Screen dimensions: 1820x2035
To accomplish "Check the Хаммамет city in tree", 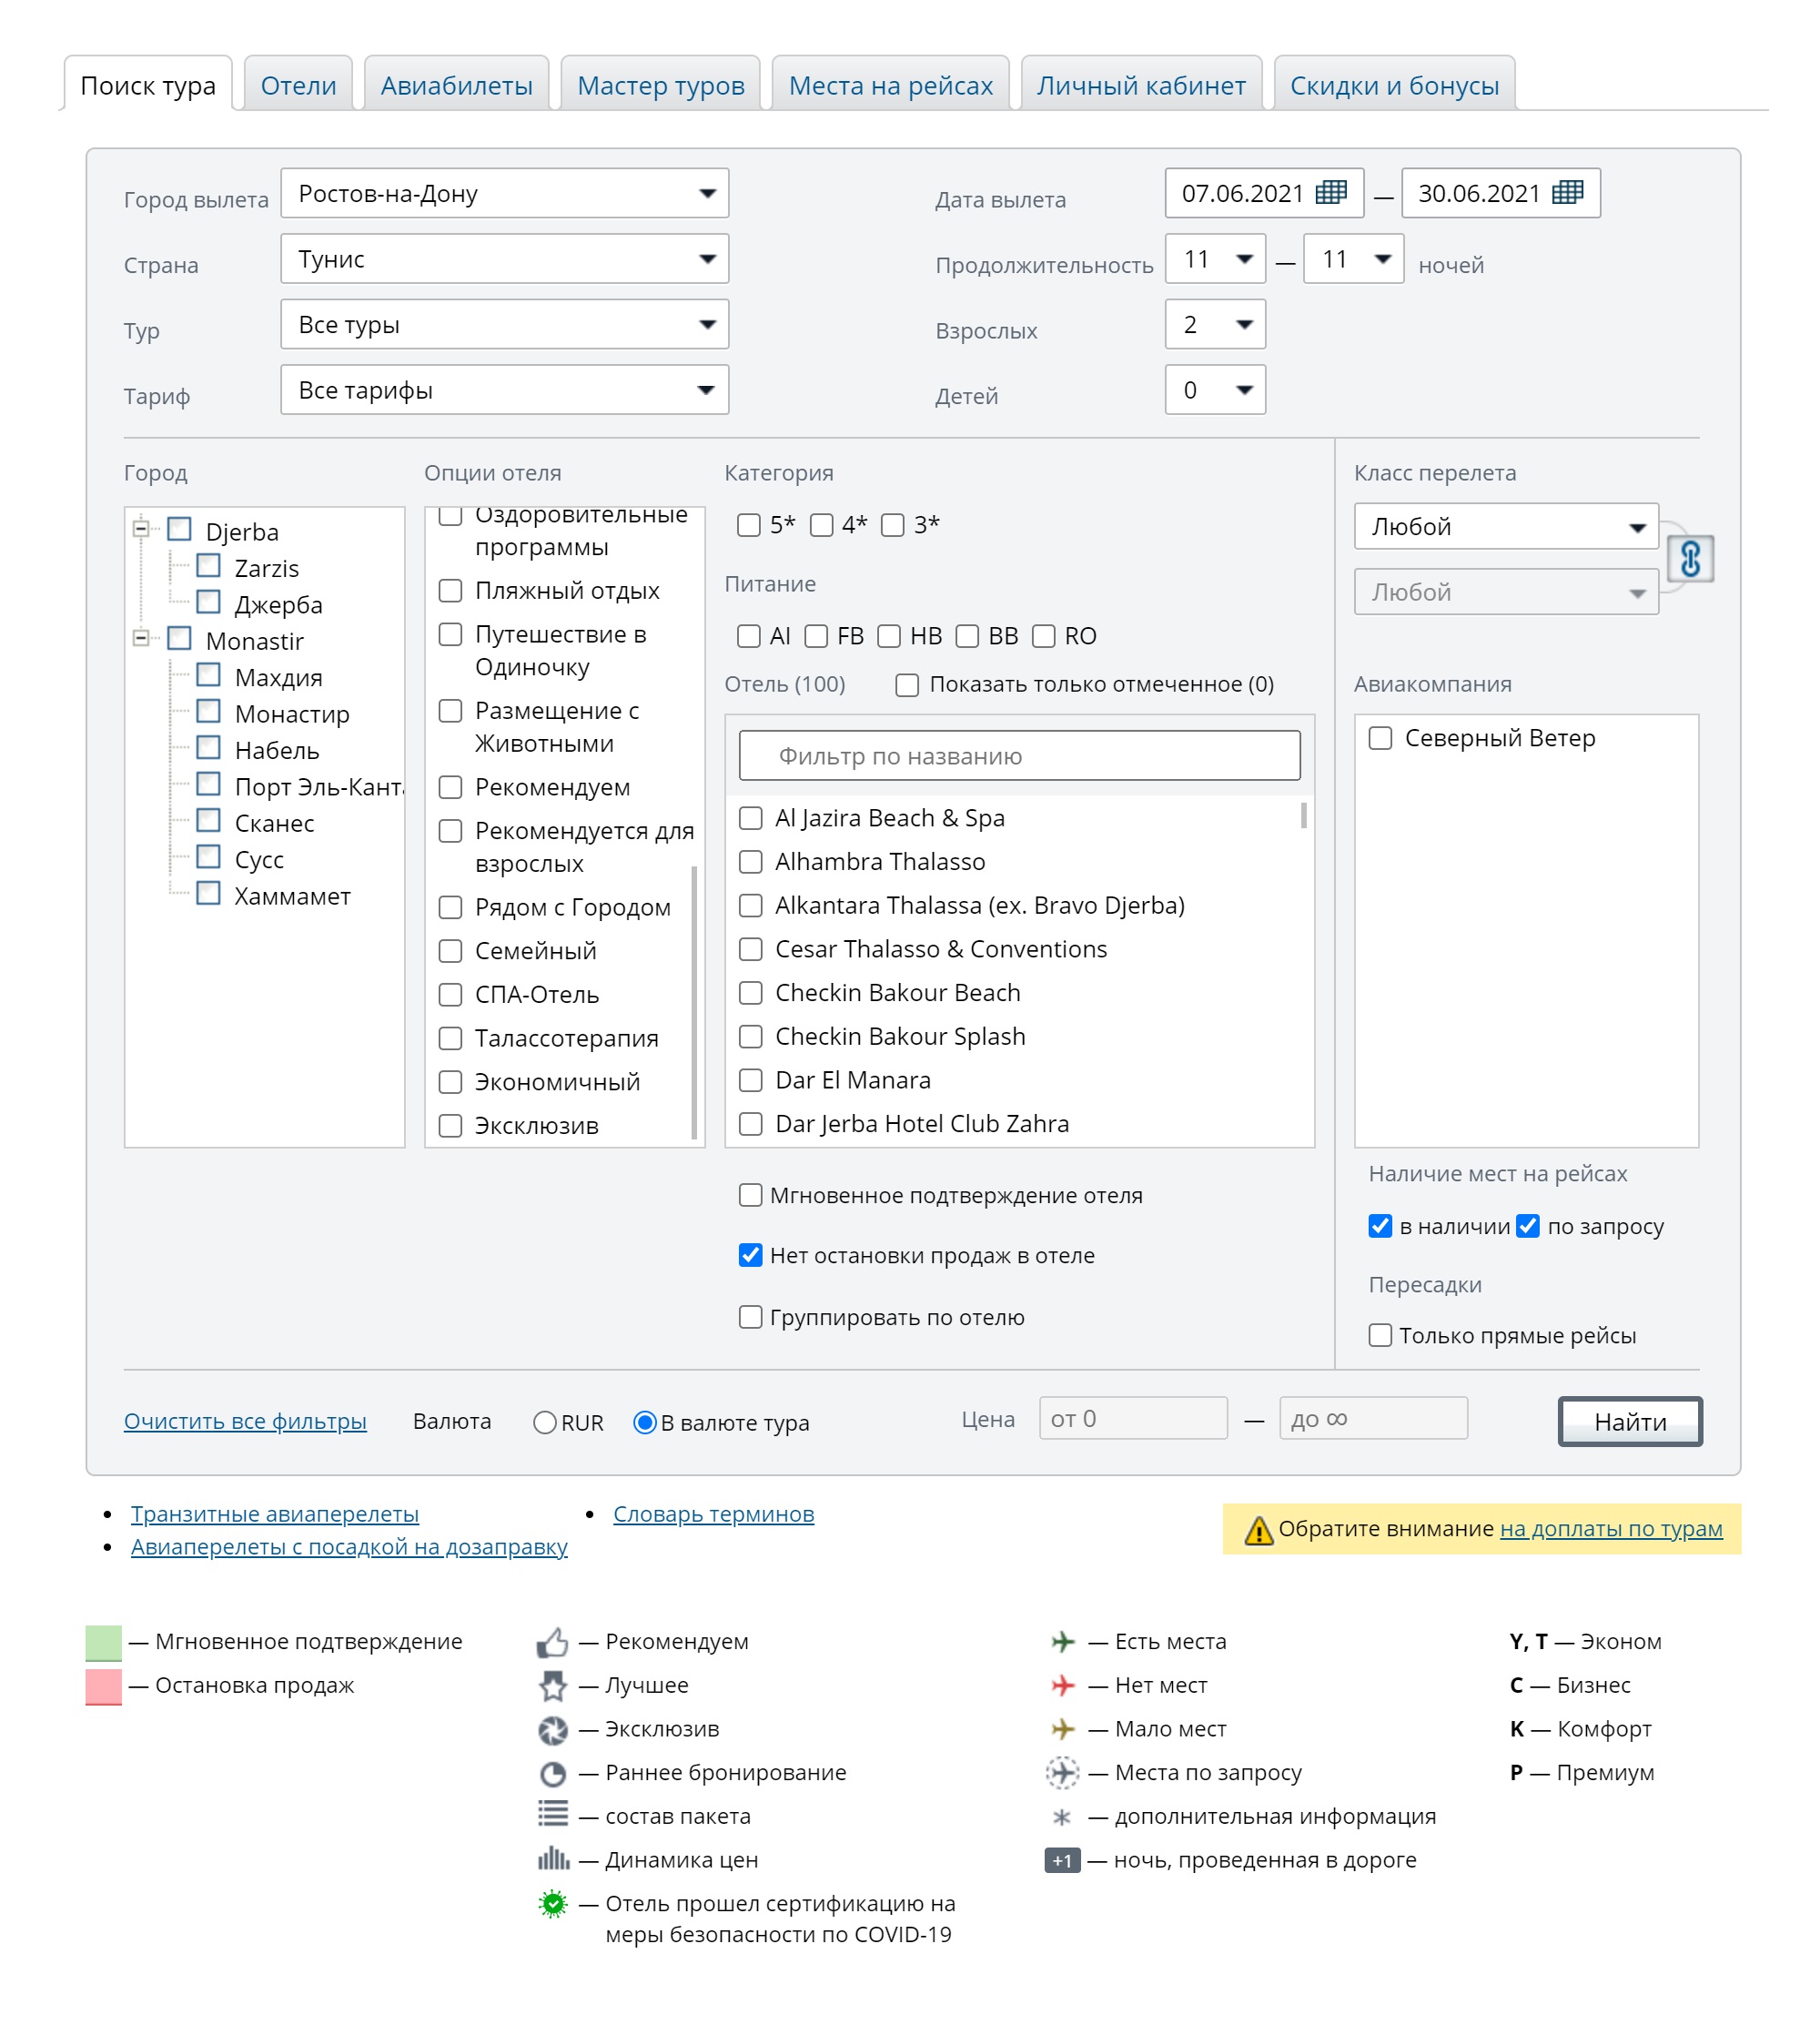I will click(x=208, y=893).
